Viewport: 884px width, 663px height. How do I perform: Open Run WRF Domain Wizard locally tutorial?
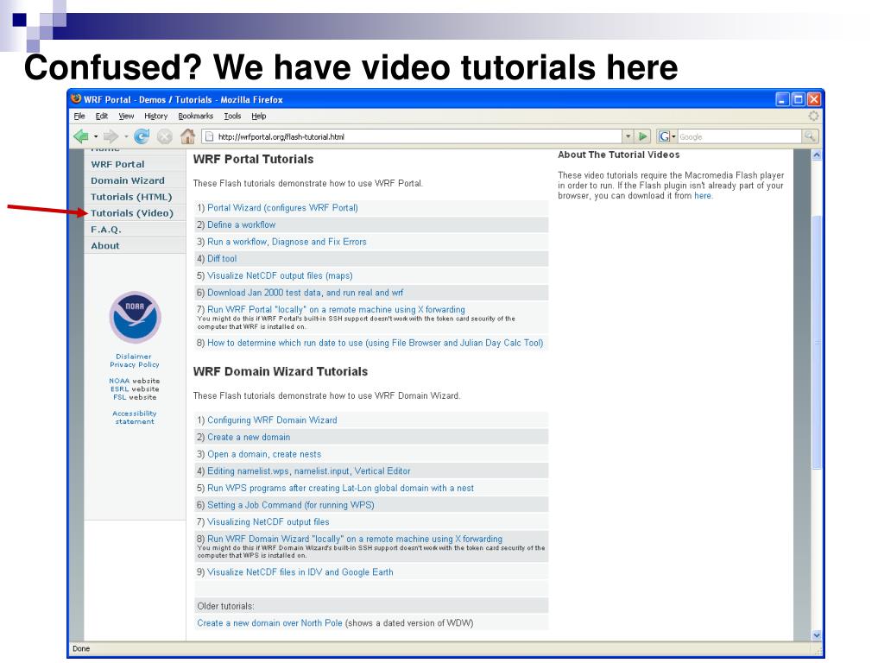(355, 539)
